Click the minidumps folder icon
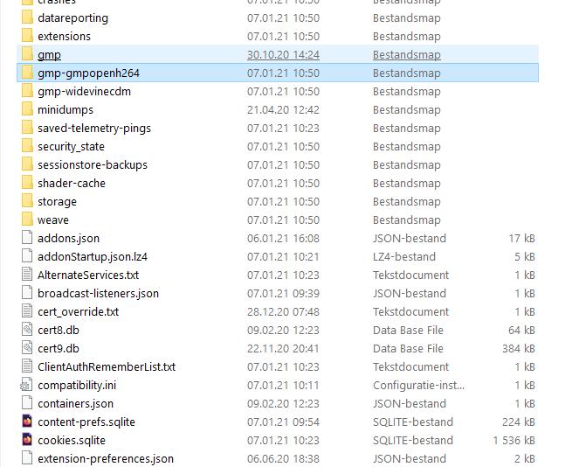This screenshot has width=579, height=467. click(x=27, y=109)
